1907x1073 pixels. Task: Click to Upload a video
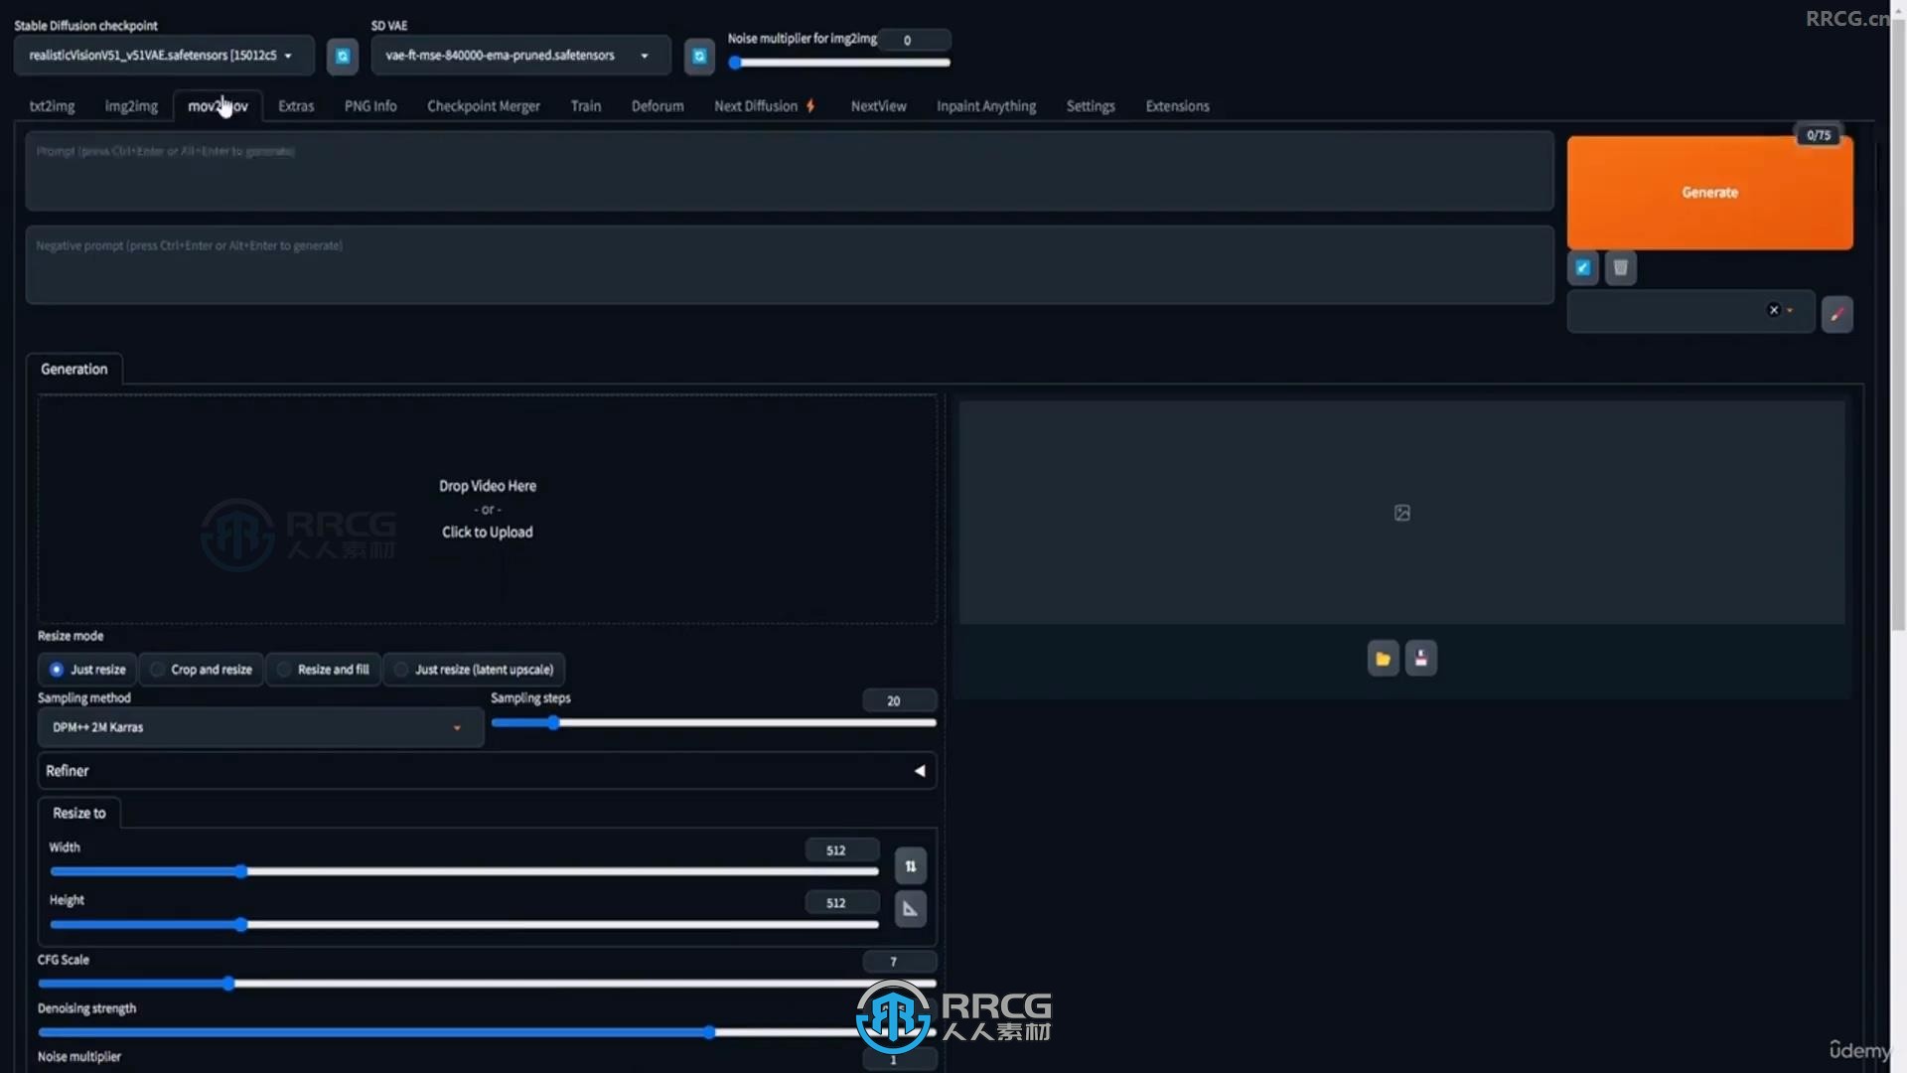487,533
